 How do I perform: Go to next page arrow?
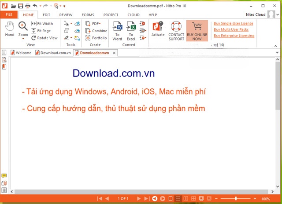pos(139,198)
